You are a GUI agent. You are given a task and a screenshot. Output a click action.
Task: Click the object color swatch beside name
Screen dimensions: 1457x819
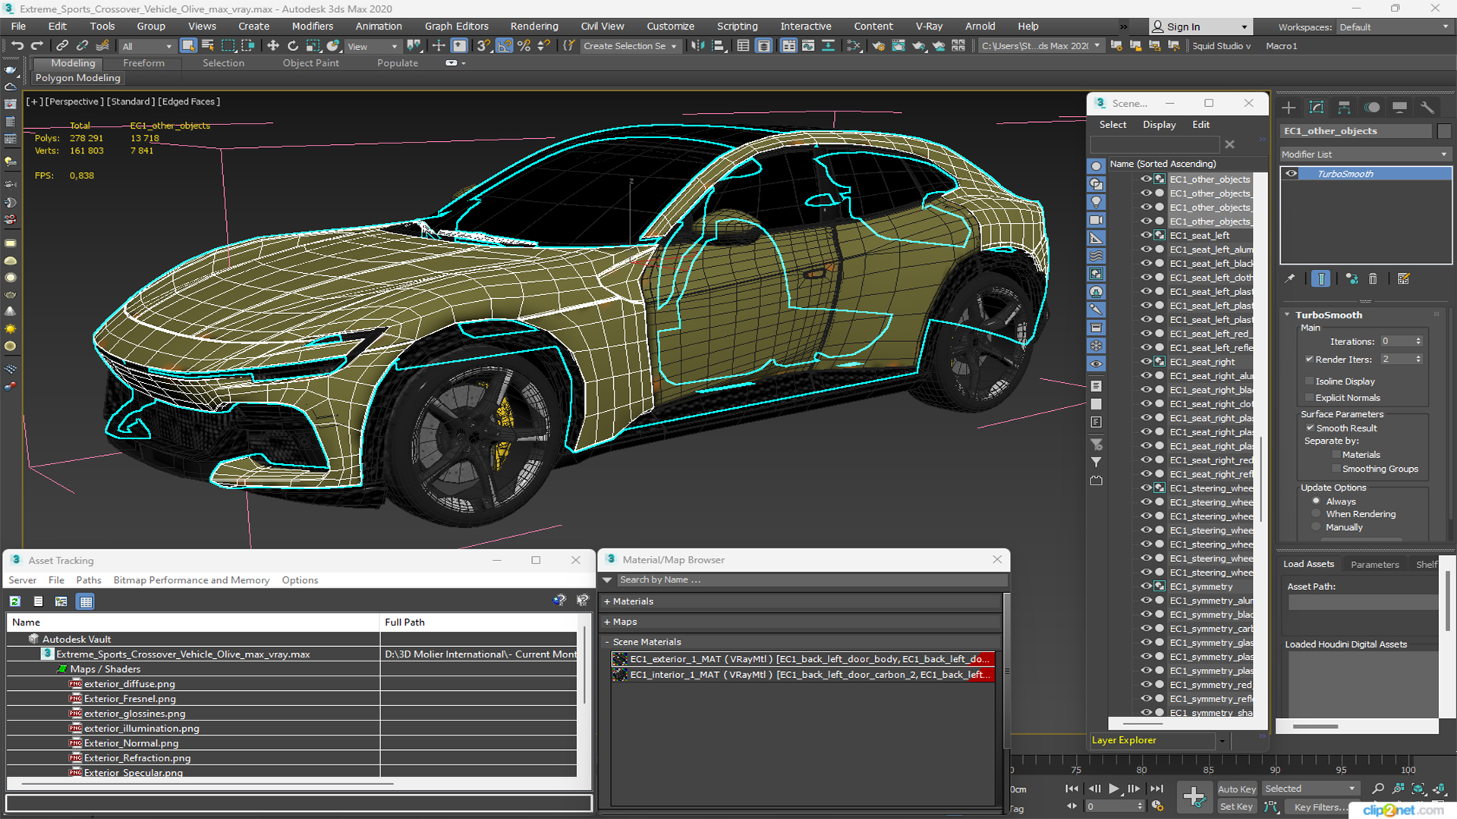[1444, 131]
